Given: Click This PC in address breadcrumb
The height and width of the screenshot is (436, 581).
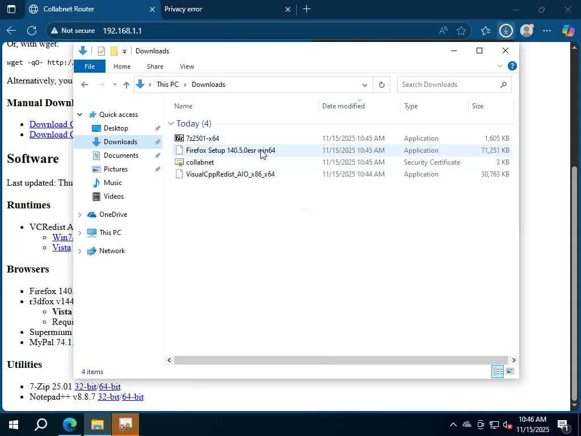Looking at the screenshot, I should 167,85.
